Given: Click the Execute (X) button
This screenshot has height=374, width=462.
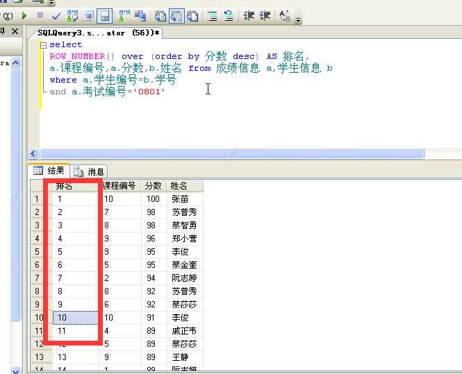Looking at the screenshot, I should 8,15.
